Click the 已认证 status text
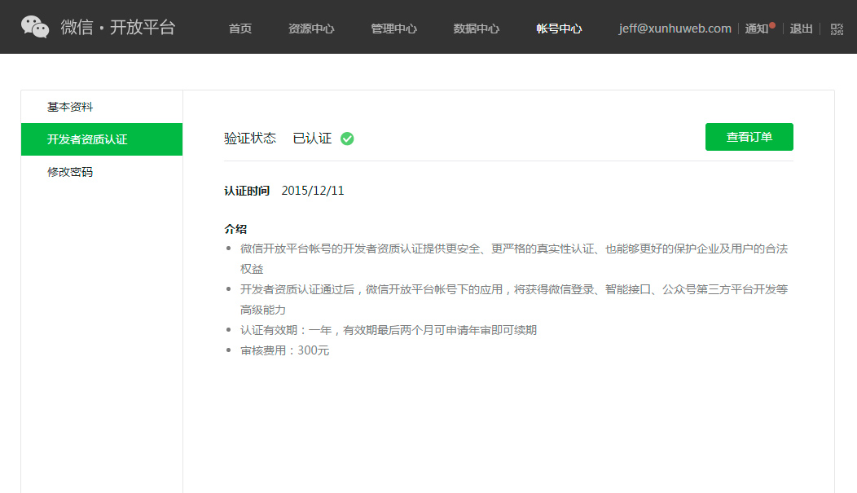 [312, 139]
